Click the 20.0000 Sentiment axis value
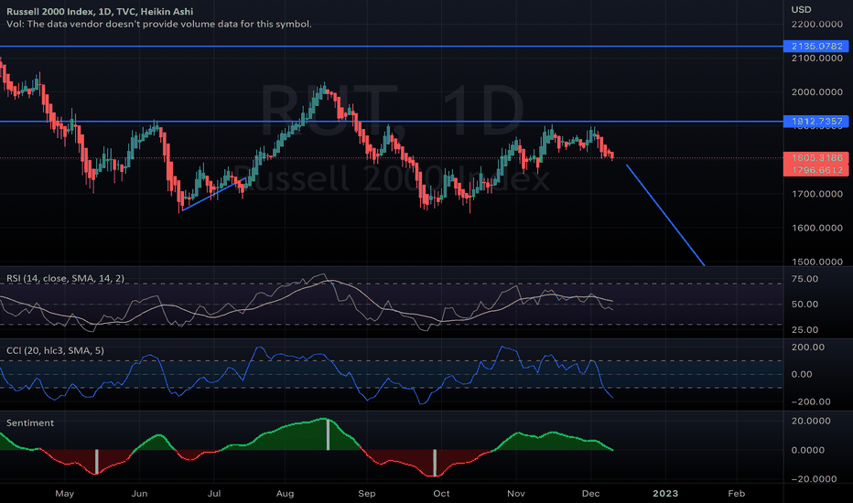Screen dimensions: 853x503 (x=811, y=421)
